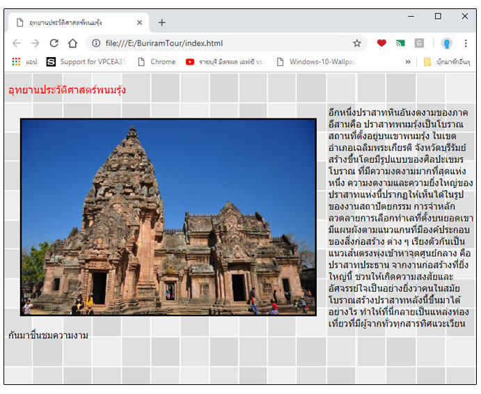The image size is (481, 394).
Task: Click the browser back arrow
Action: (17, 43)
